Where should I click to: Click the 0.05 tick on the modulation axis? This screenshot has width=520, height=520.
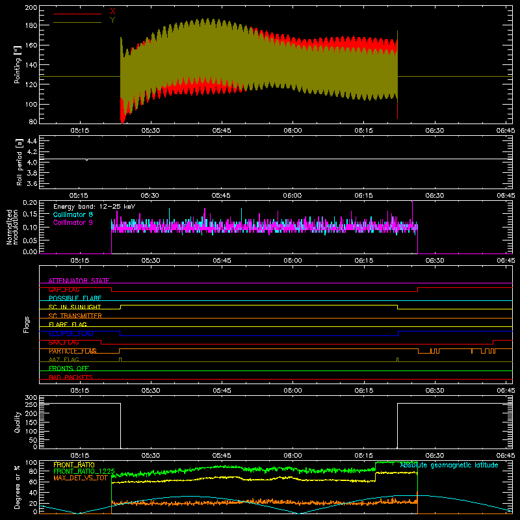click(x=30, y=240)
